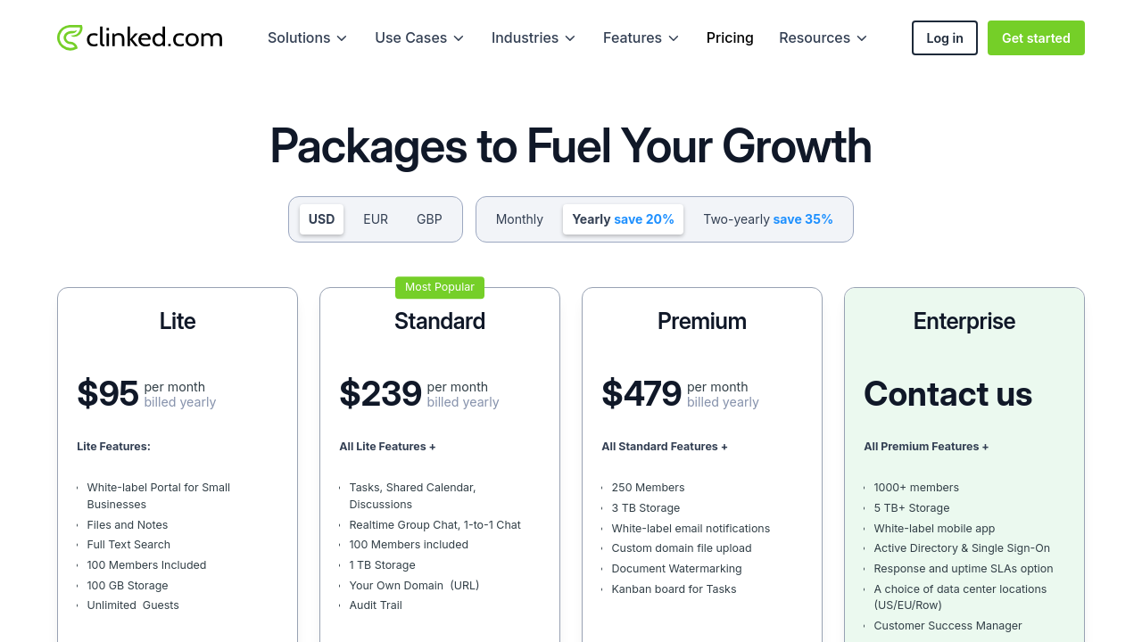
Task: Open the Resources menu
Action: (815, 38)
